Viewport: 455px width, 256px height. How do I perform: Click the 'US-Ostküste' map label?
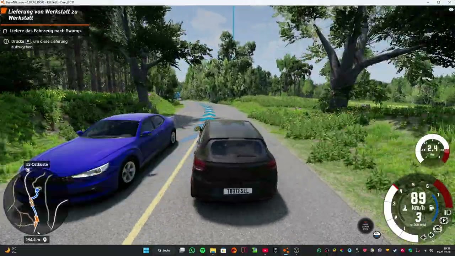tap(37, 164)
